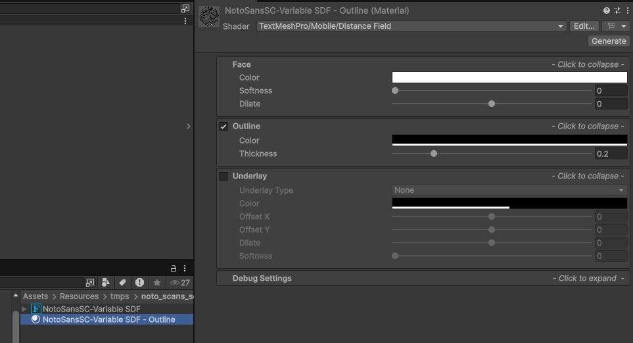Click the Outline Thickness value field
Image resolution: width=633 pixels, height=343 pixels.
tap(611, 153)
